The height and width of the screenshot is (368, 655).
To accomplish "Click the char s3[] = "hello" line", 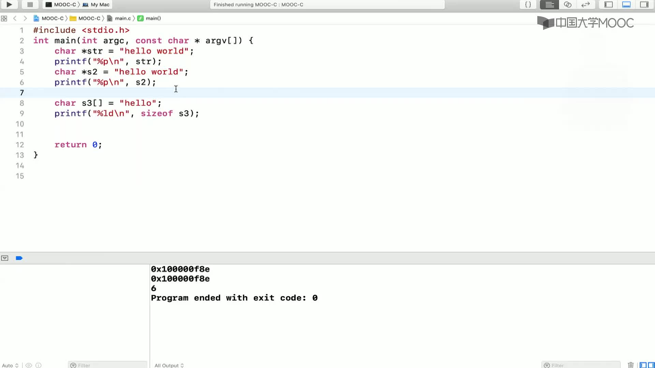I will tap(108, 103).
